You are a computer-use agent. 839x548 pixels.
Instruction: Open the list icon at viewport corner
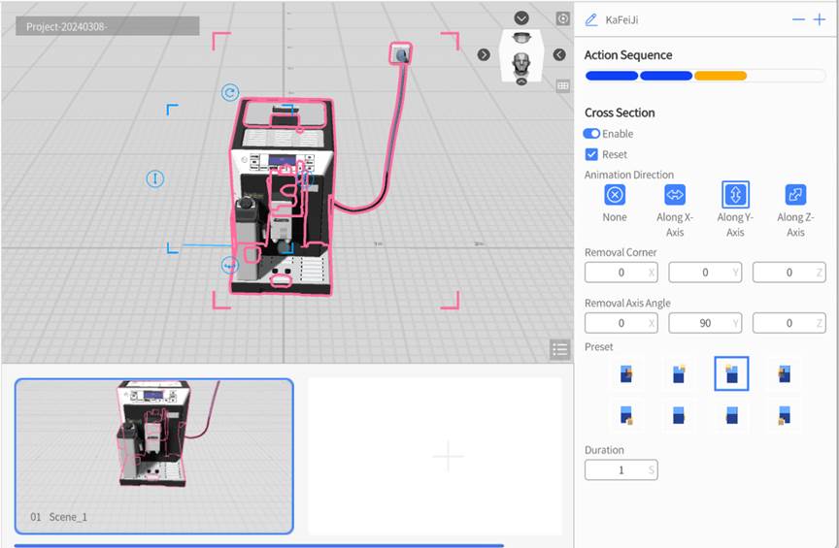558,349
